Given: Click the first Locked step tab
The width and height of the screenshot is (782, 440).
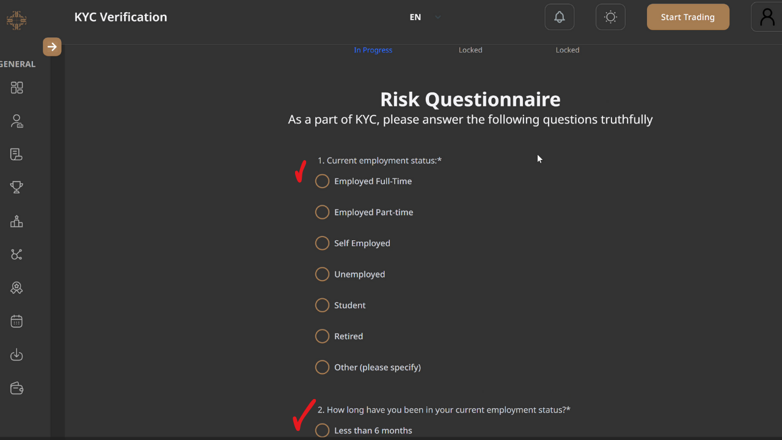Looking at the screenshot, I should [x=470, y=50].
